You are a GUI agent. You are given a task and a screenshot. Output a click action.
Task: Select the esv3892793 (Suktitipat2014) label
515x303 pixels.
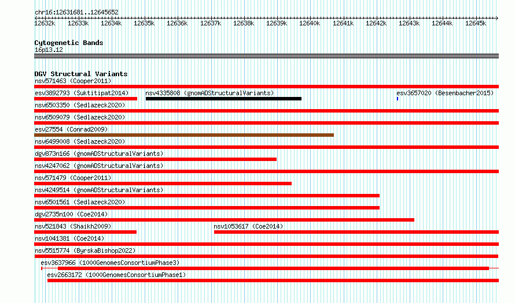[82, 93]
